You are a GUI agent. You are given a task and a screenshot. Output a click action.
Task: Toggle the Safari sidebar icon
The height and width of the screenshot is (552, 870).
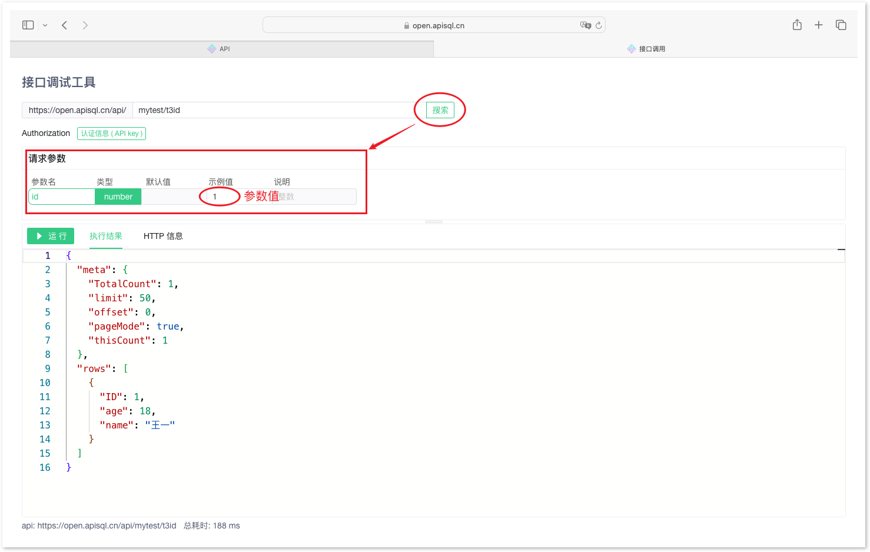28,25
